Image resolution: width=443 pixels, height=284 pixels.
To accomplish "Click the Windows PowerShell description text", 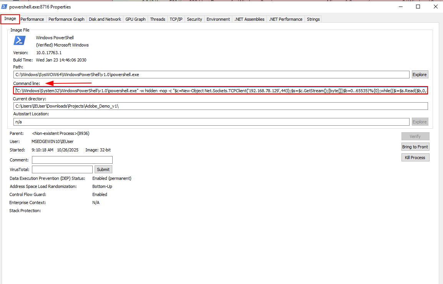I will [55, 38].
